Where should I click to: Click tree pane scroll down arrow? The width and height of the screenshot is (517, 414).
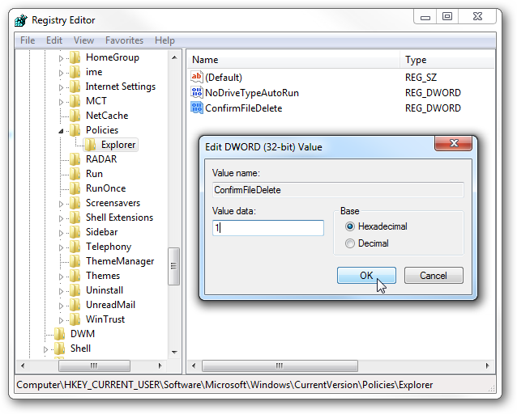coord(174,352)
